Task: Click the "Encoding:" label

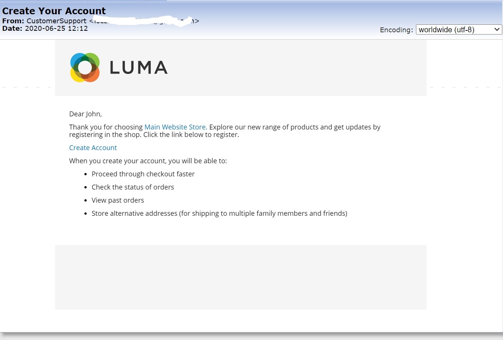Action: (396, 30)
